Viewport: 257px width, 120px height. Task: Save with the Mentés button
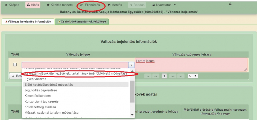[115, 5]
